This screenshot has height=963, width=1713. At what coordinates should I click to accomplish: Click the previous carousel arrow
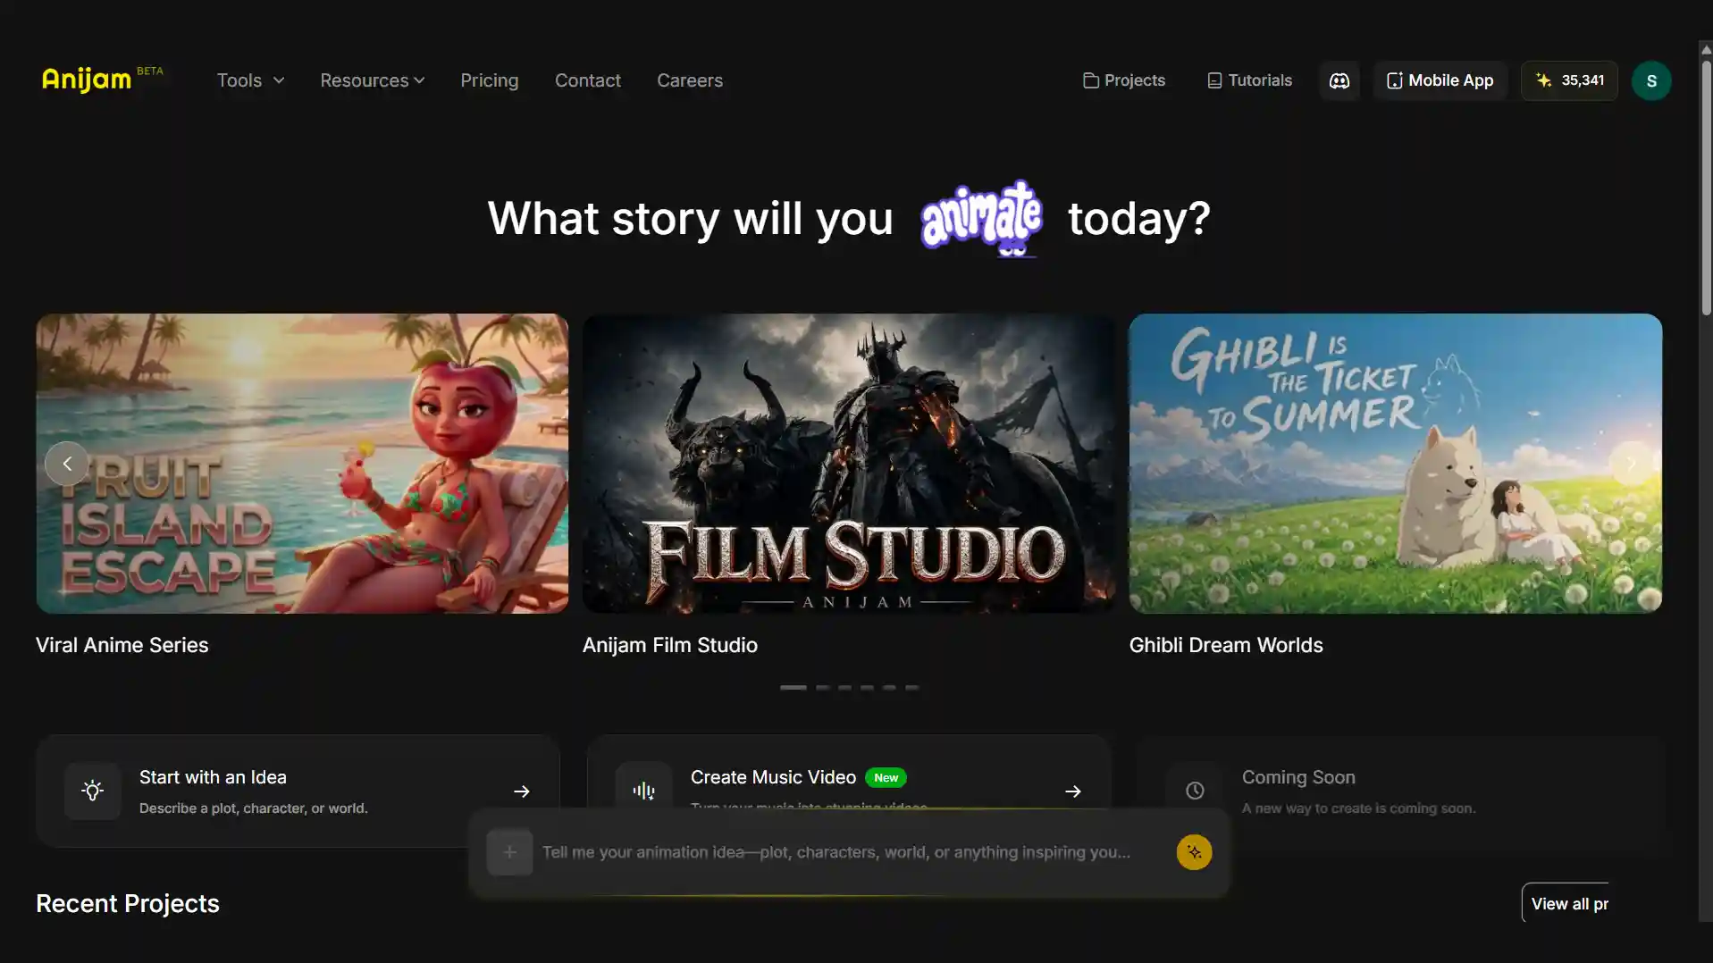[67, 464]
